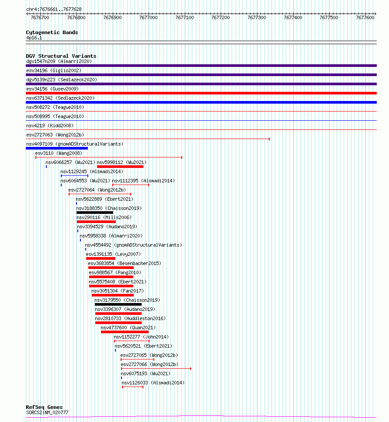
Task: Click nsv5622889 (Ebert2021) label
Action: 104,199
